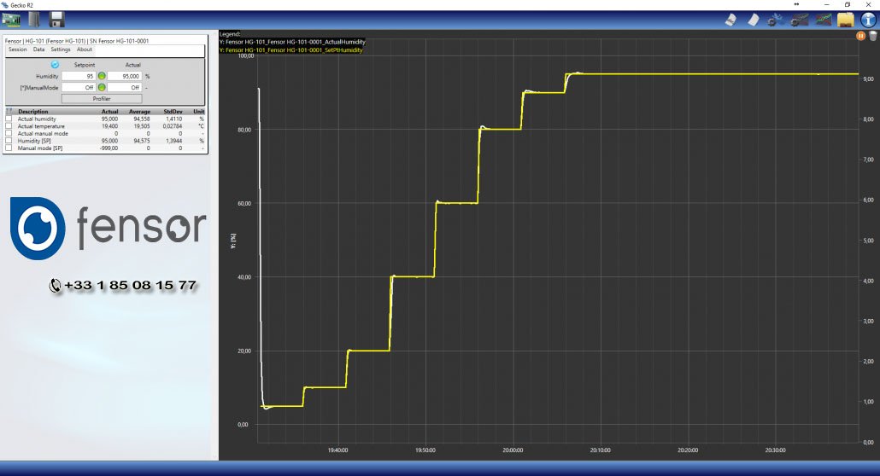
Task: Check the Manual mode [SP] row checkbox
Action: tap(9, 148)
